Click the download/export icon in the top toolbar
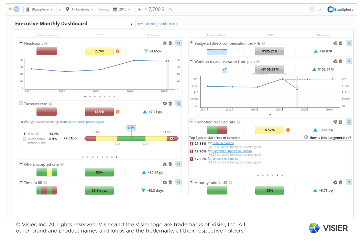361x241 pixels. [x=320, y=9]
